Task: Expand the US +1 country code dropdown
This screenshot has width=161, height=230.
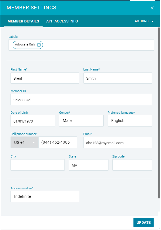Action: [x=25, y=142]
